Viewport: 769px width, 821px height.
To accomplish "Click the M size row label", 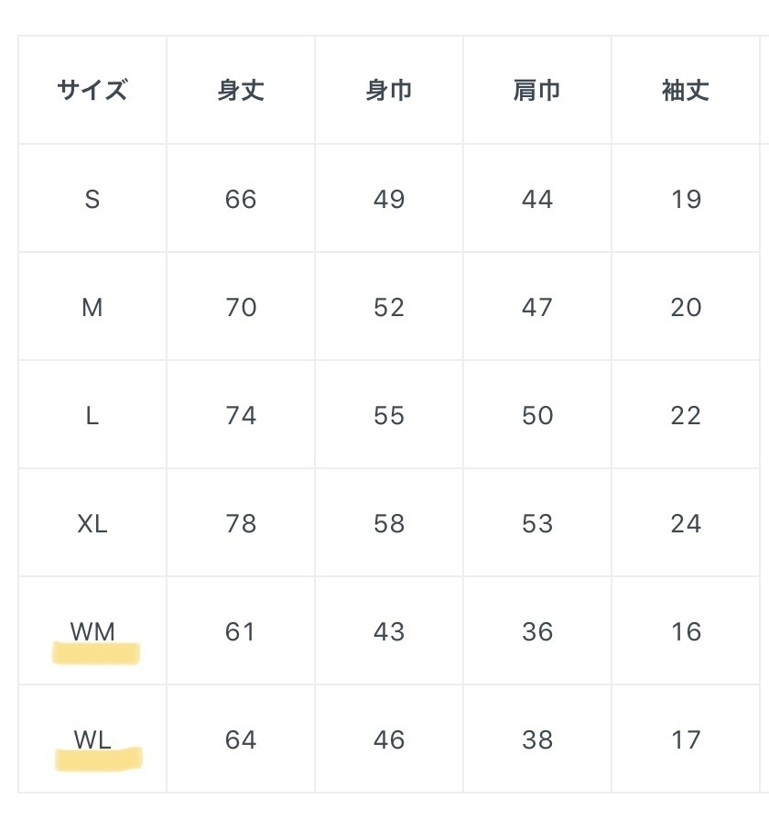I will (92, 307).
